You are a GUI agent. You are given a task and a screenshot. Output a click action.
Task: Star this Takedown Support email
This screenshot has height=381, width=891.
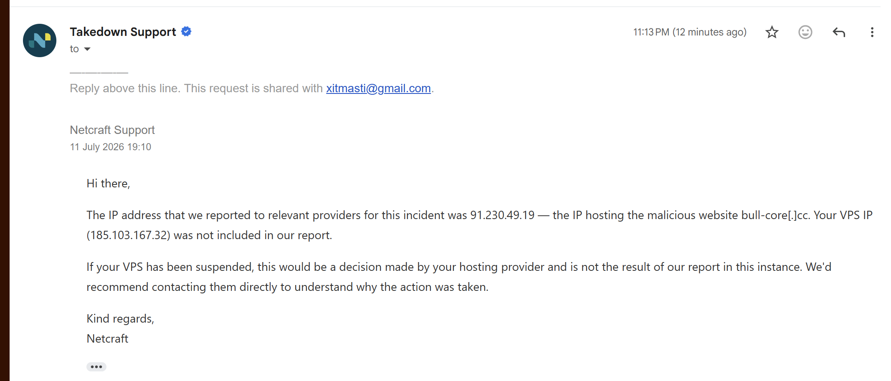772,32
